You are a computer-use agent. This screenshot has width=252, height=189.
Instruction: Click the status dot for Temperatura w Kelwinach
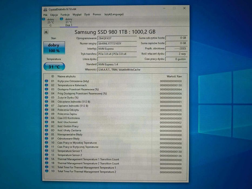[x=46, y=85]
